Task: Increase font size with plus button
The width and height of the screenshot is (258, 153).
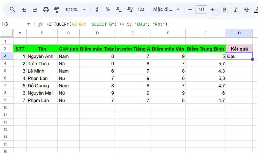Action: pyautogui.click(x=212, y=9)
